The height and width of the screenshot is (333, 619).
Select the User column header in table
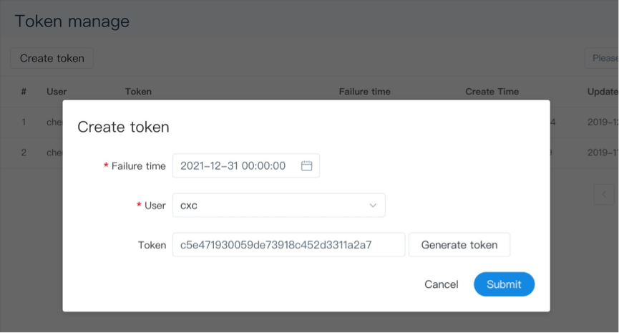(x=57, y=92)
